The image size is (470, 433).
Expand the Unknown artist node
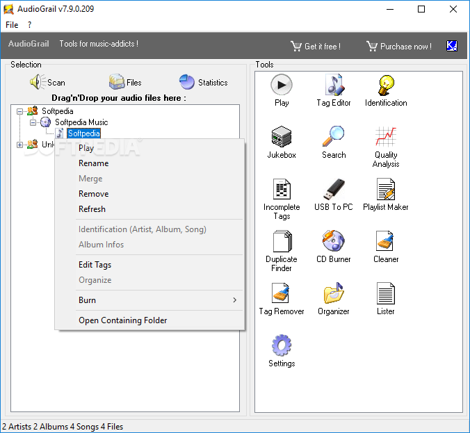(x=19, y=145)
